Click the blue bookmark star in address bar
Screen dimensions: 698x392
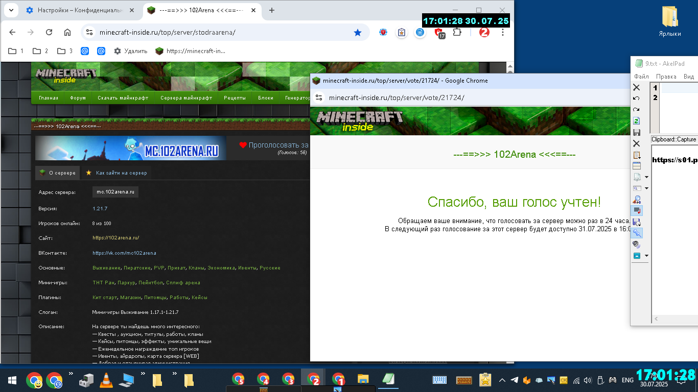(x=358, y=32)
